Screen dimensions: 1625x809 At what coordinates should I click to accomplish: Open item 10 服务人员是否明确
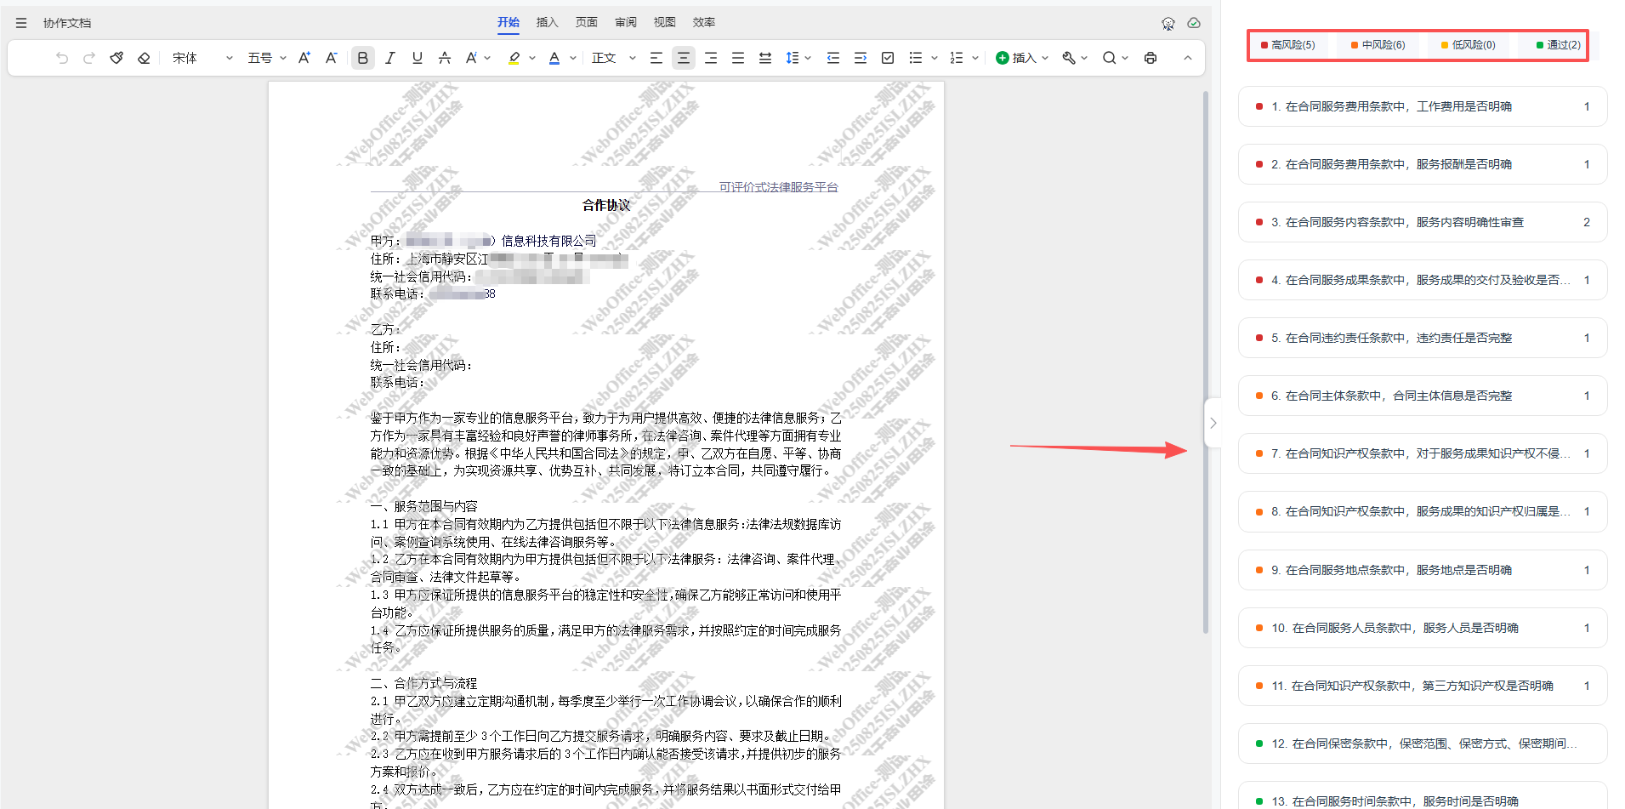[1423, 628]
